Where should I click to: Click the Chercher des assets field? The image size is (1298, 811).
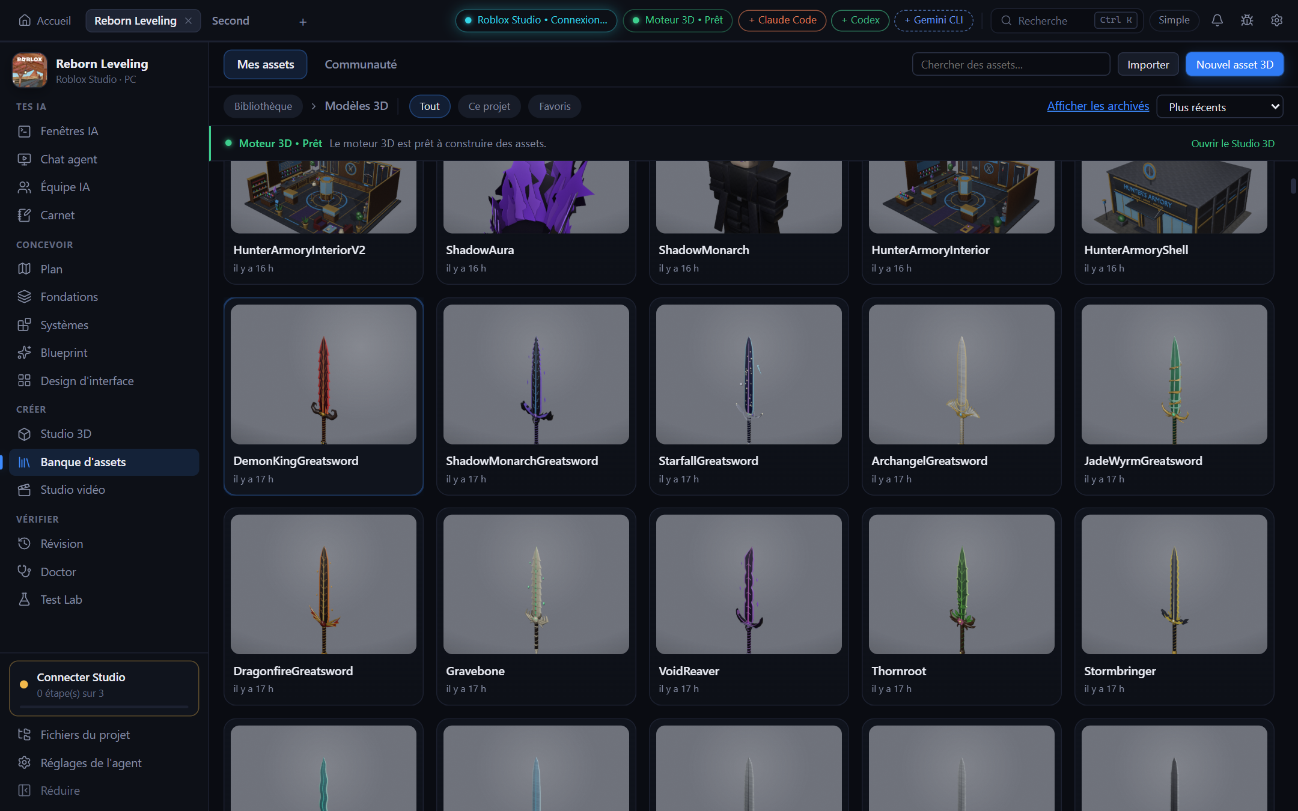(x=1011, y=64)
